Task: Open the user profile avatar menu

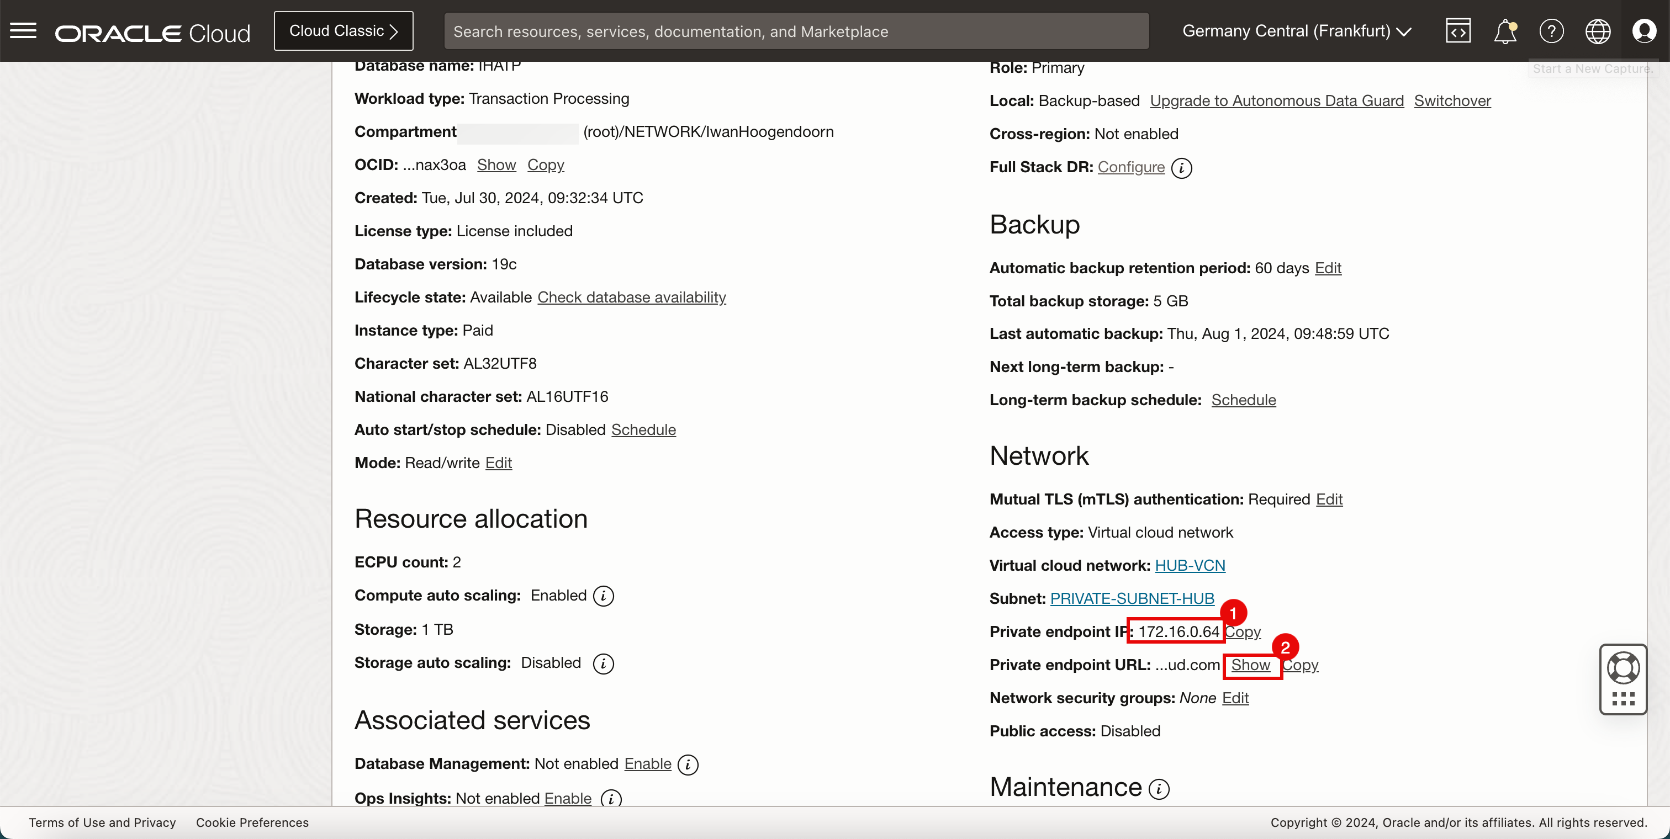Action: (1644, 30)
